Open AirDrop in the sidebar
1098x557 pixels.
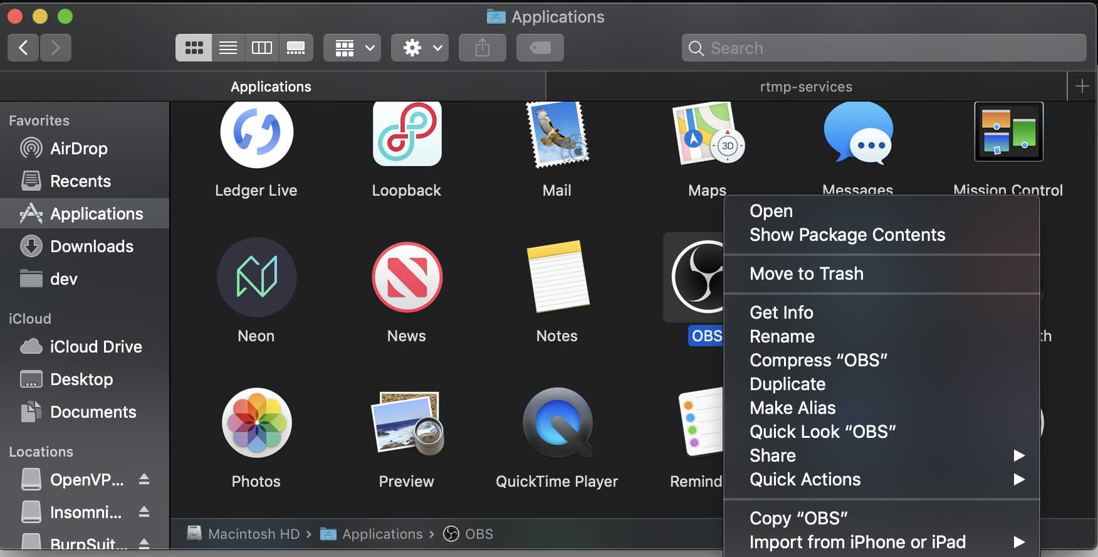[x=85, y=149]
